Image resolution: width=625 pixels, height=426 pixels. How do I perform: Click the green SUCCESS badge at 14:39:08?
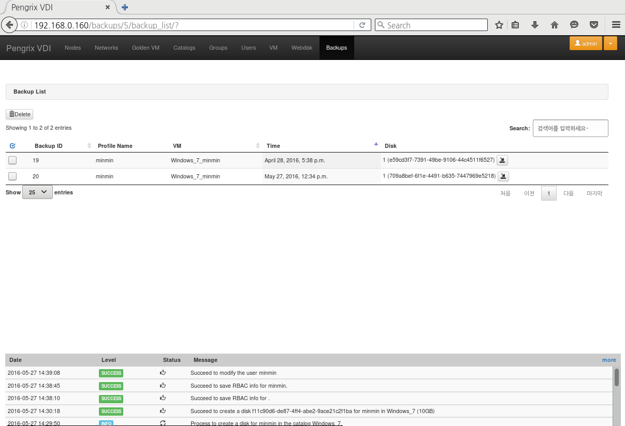[x=111, y=373]
